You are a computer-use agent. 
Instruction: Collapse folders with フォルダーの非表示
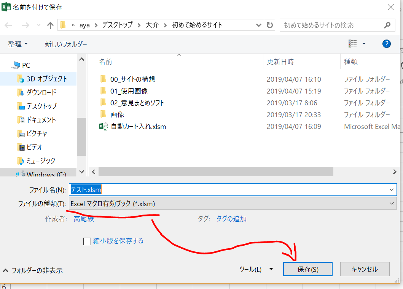(33, 270)
